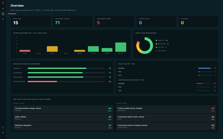Click the 27 LOW trust score
The width and height of the screenshot is (223, 139).
coord(213,109)
